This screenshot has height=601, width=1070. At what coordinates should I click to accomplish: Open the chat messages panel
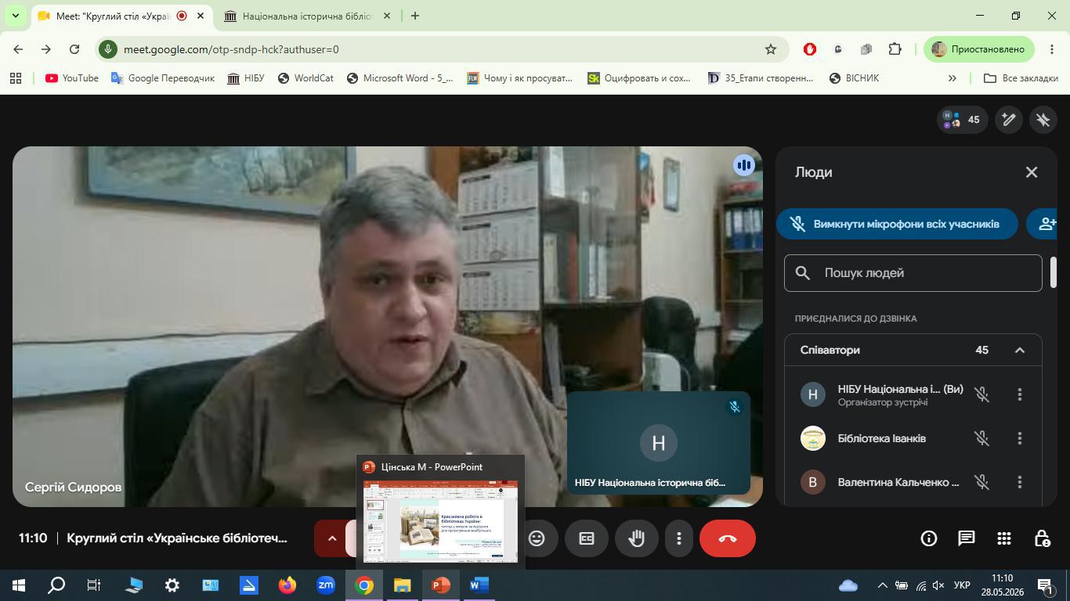point(966,538)
